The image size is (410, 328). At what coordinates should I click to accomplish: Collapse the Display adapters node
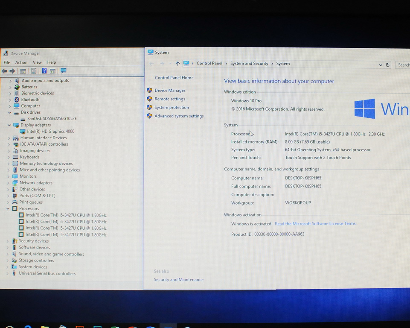pos(9,125)
